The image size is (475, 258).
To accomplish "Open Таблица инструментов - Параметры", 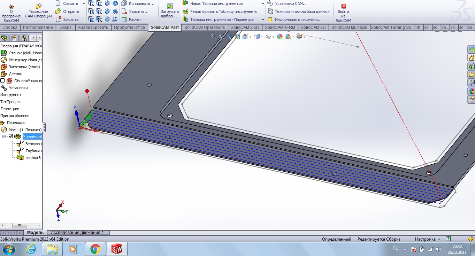I will point(219,19).
